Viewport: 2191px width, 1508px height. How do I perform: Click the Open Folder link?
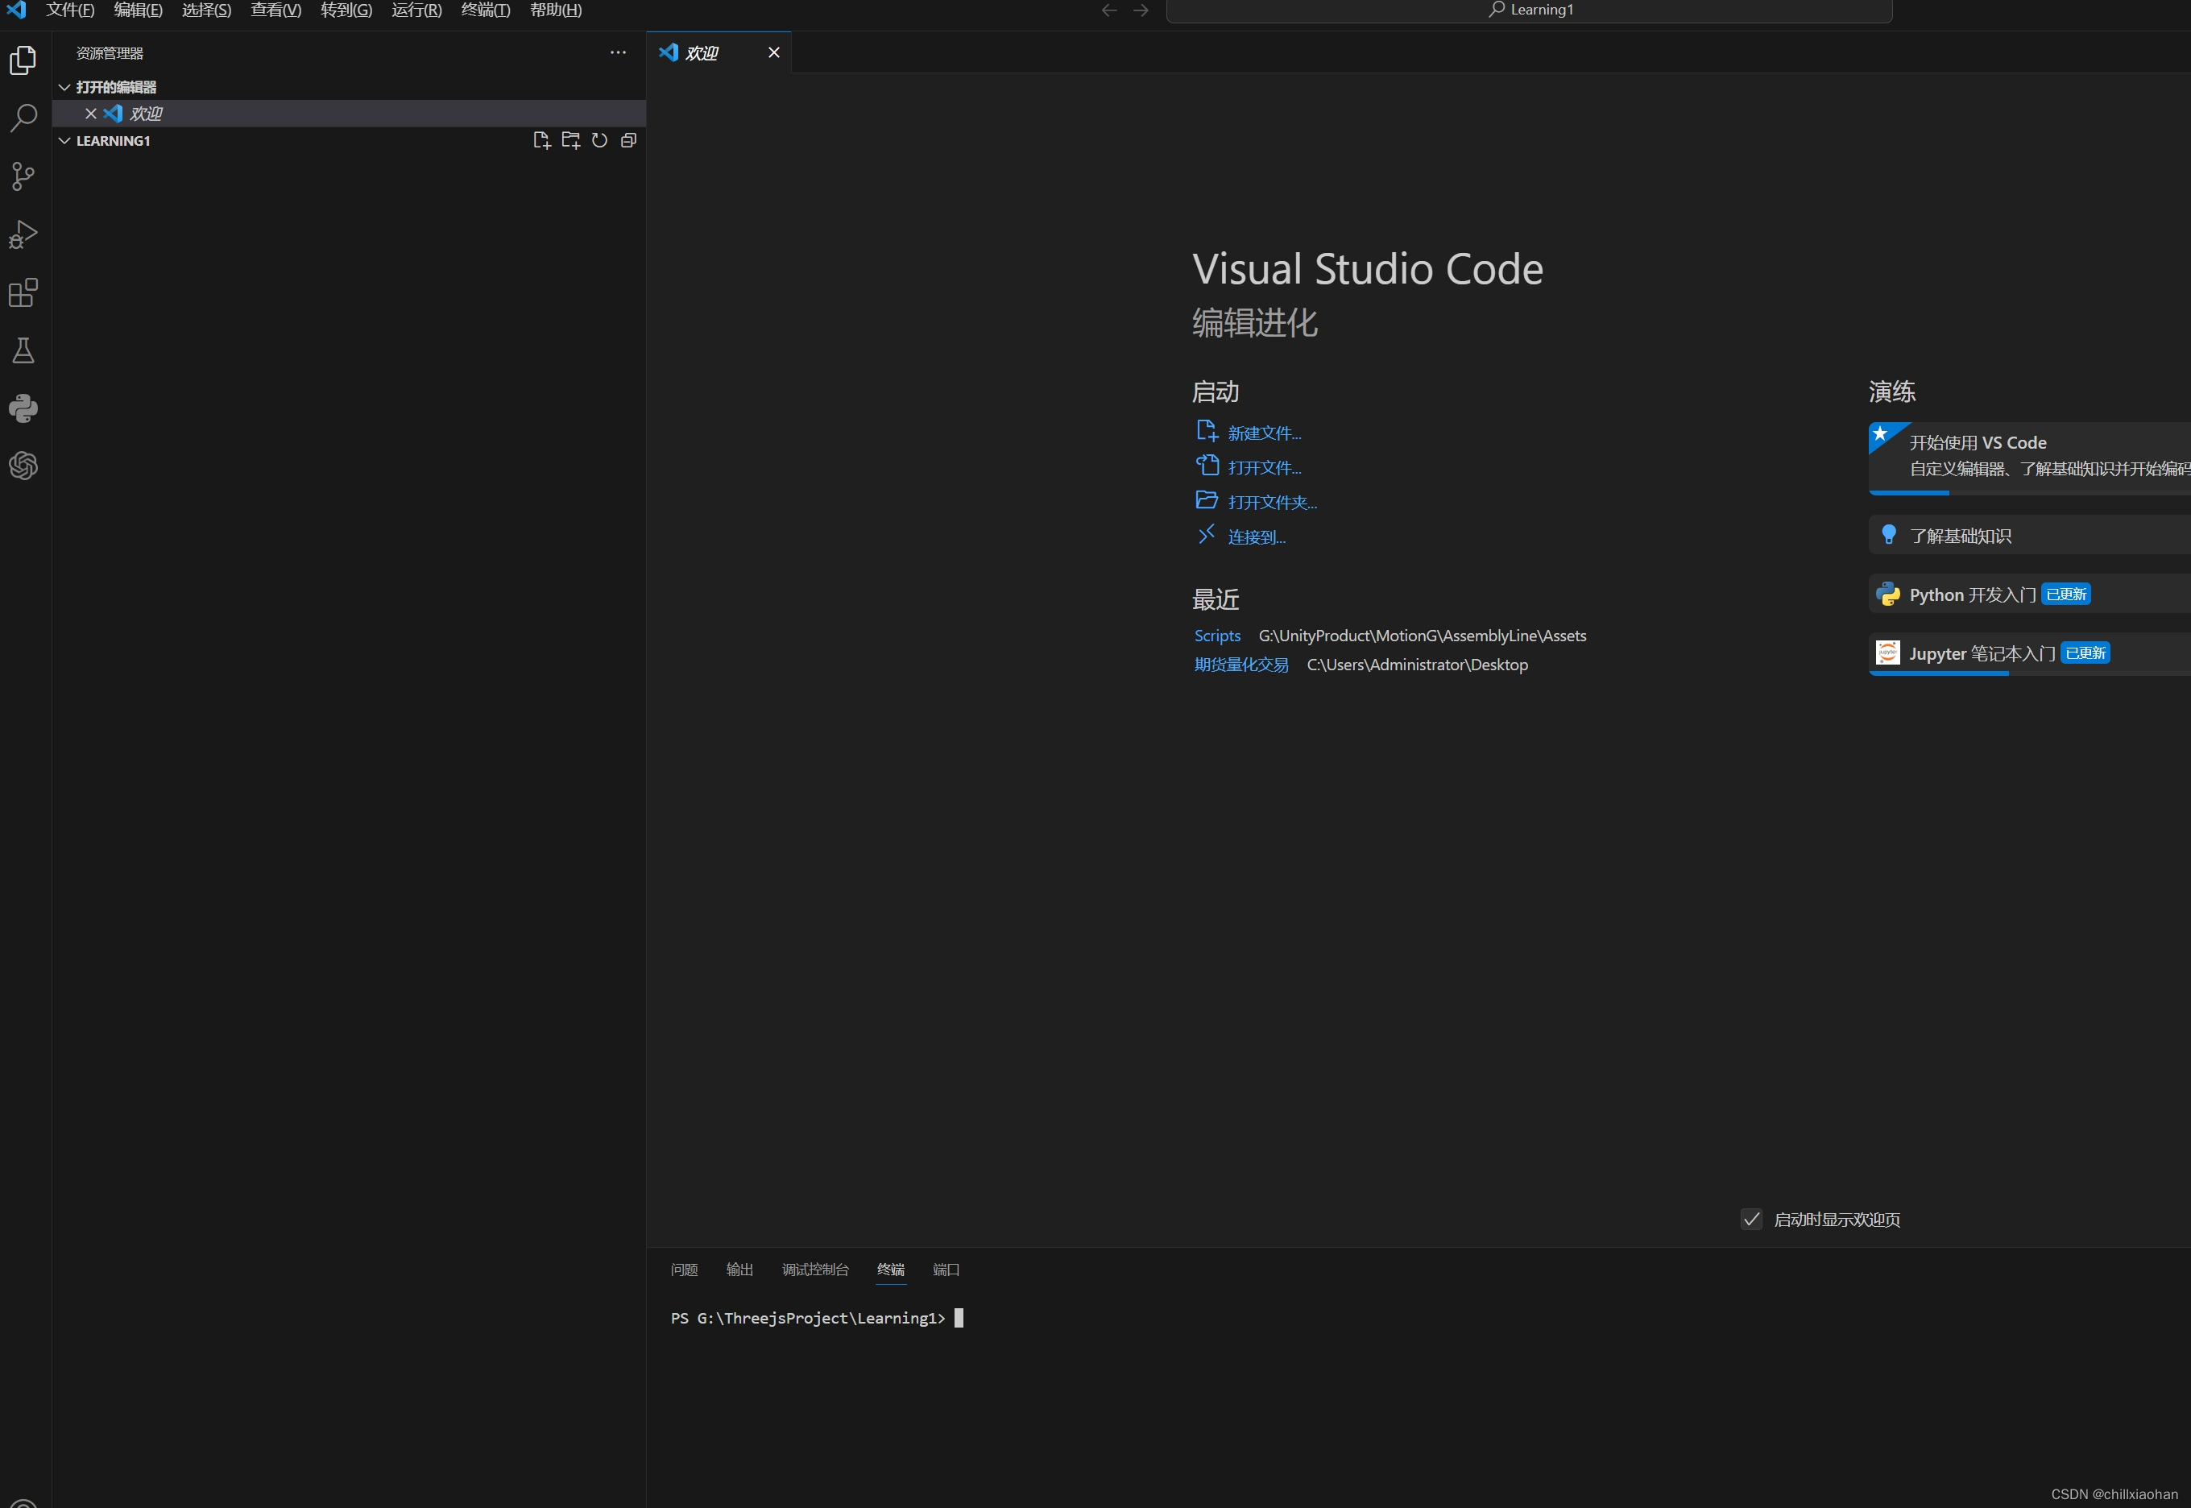(x=1272, y=503)
